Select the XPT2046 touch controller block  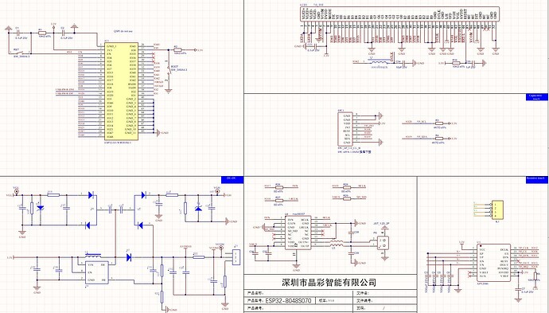[493, 263]
